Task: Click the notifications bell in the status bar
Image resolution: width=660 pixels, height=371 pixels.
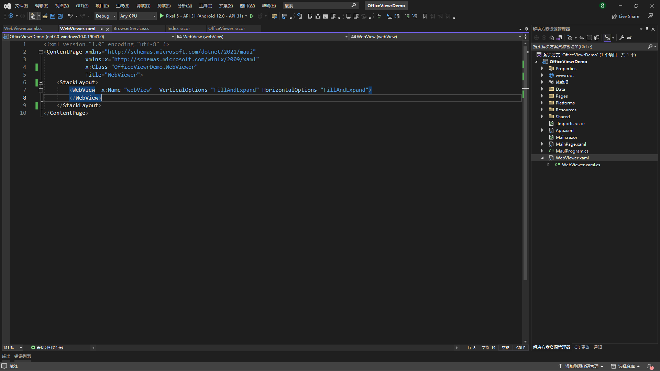Action: (x=650, y=367)
